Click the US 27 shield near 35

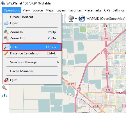(70, 84)
